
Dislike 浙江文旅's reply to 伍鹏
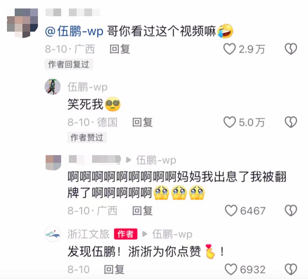(x=291, y=269)
